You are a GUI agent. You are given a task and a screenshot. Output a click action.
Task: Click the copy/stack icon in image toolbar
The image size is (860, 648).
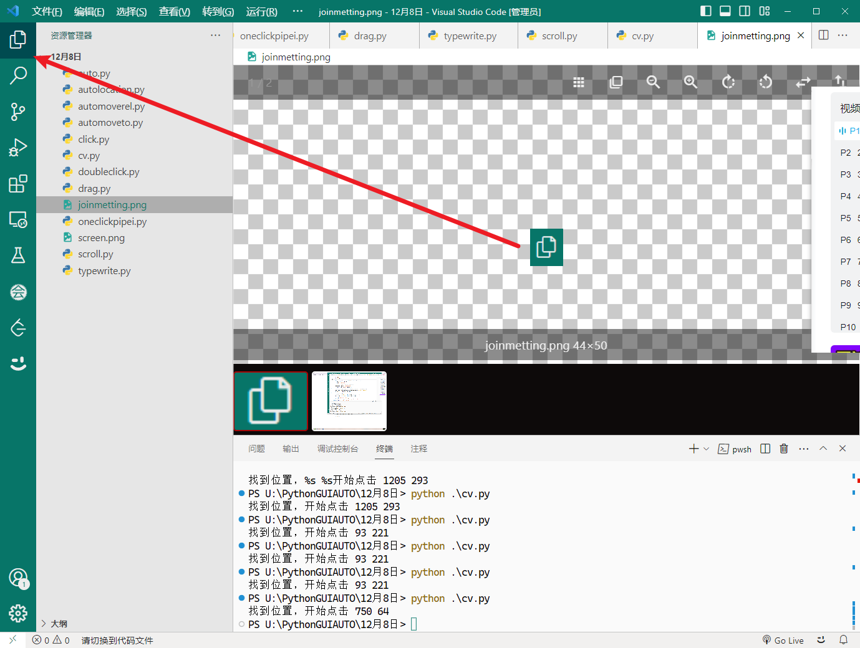pyautogui.click(x=616, y=82)
